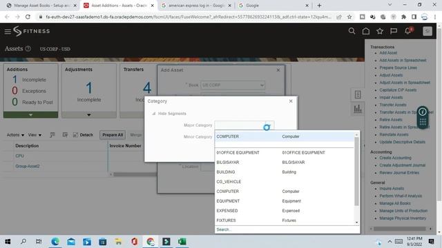Image resolution: width=442 pixels, height=248 pixels.
Task: Open the View menu dropdown
Action: [x=35, y=135]
